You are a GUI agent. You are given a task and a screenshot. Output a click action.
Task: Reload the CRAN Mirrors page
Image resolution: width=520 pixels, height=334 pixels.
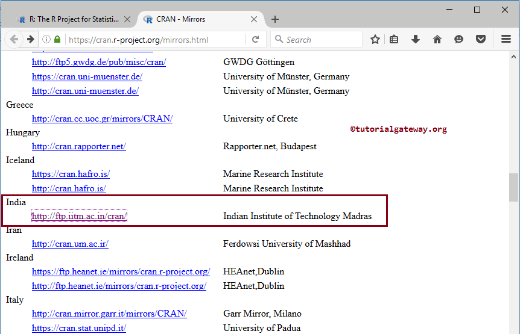coord(255,40)
